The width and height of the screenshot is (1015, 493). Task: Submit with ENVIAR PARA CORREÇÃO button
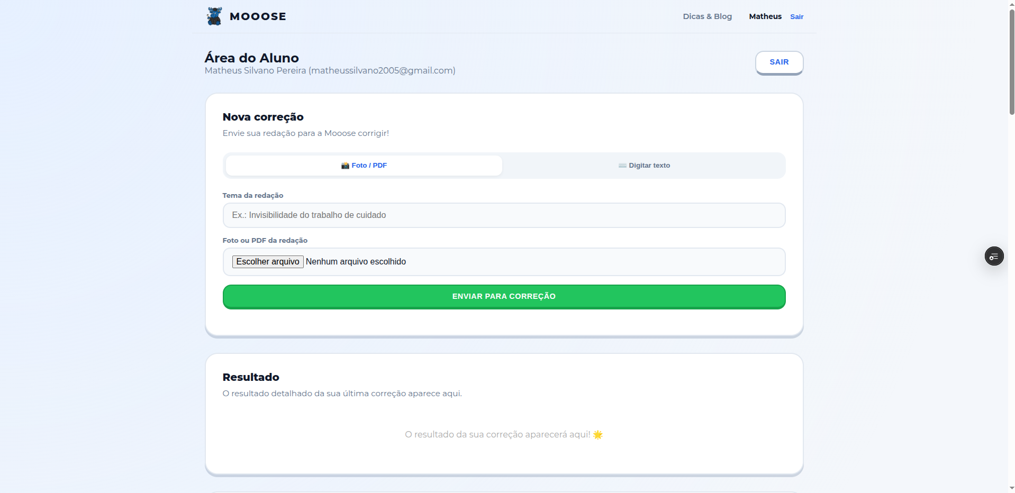504,296
